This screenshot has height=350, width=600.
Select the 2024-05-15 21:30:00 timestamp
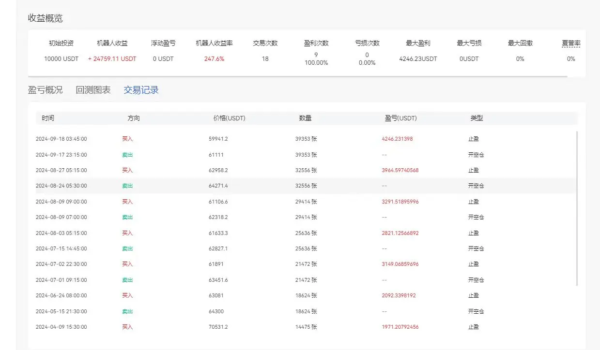click(62, 311)
